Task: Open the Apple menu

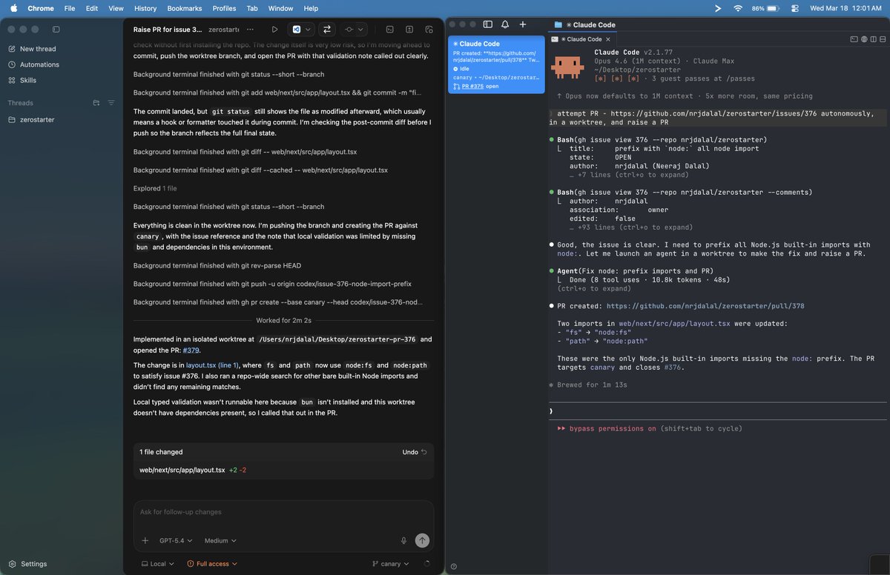Action: 13,8
